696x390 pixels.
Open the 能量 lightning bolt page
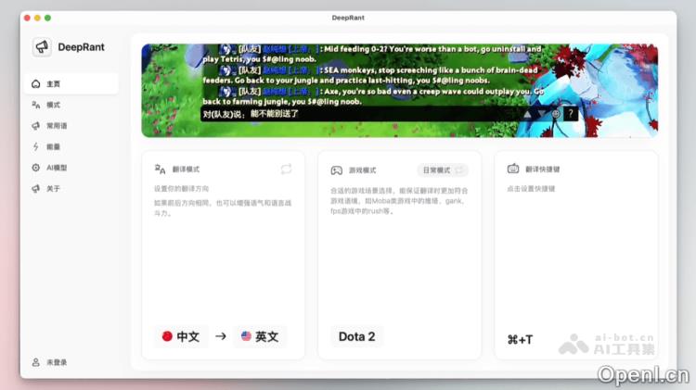click(53, 146)
